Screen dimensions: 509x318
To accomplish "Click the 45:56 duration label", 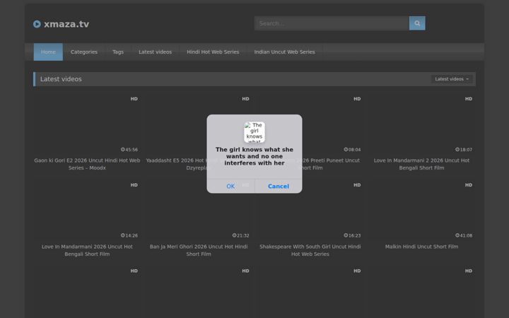I will coord(129,150).
